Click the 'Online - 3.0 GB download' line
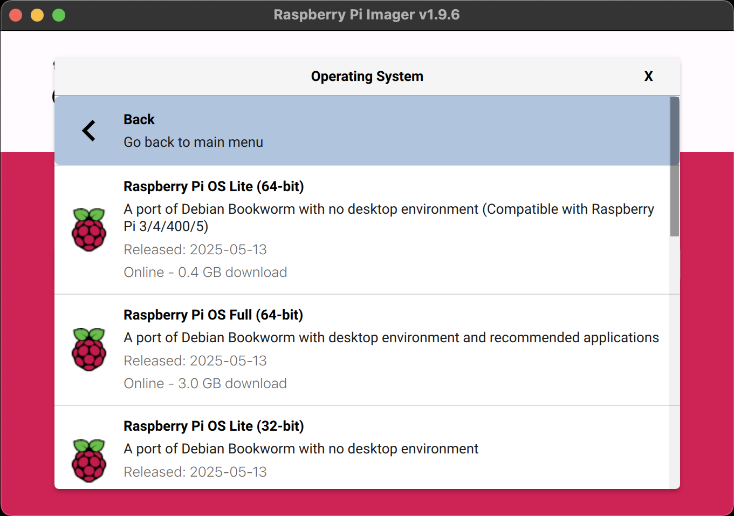Viewport: 734px width, 516px height. [x=205, y=384]
